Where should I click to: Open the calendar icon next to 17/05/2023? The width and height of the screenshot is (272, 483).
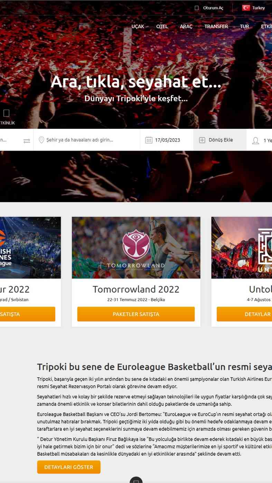149,140
